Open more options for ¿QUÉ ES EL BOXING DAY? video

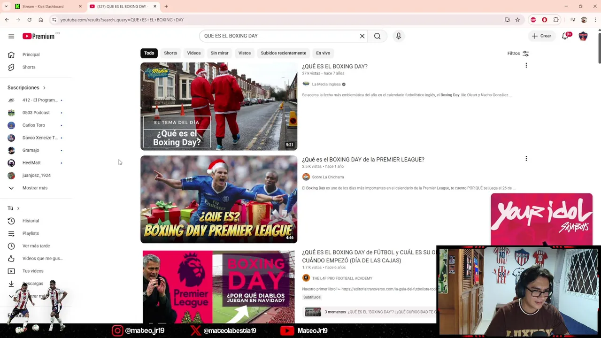(x=526, y=66)
